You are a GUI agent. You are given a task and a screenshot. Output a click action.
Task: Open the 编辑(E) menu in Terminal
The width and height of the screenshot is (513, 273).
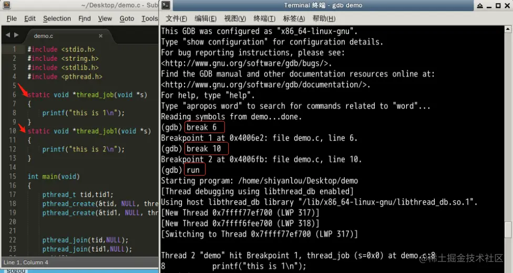(206, 18)
